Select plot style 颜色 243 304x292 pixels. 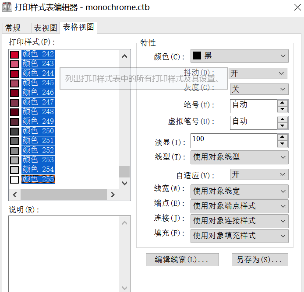pyautogui.click(x=38, y=64)
